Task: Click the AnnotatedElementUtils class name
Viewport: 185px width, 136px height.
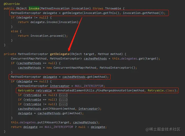Action: coord(76,90)
